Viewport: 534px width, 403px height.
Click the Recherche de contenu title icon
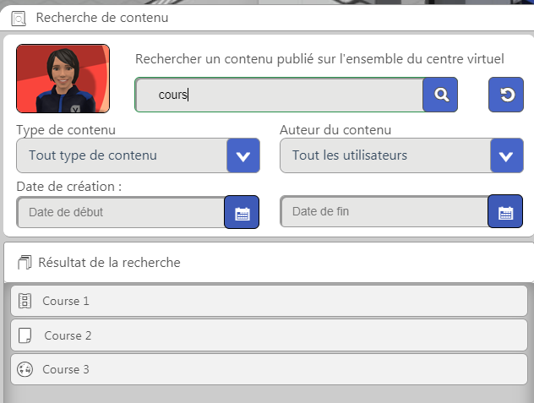point(19,19)
